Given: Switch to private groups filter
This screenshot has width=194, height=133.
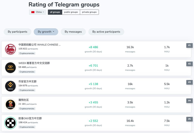Looking at the screenshot, I should 89,12.
